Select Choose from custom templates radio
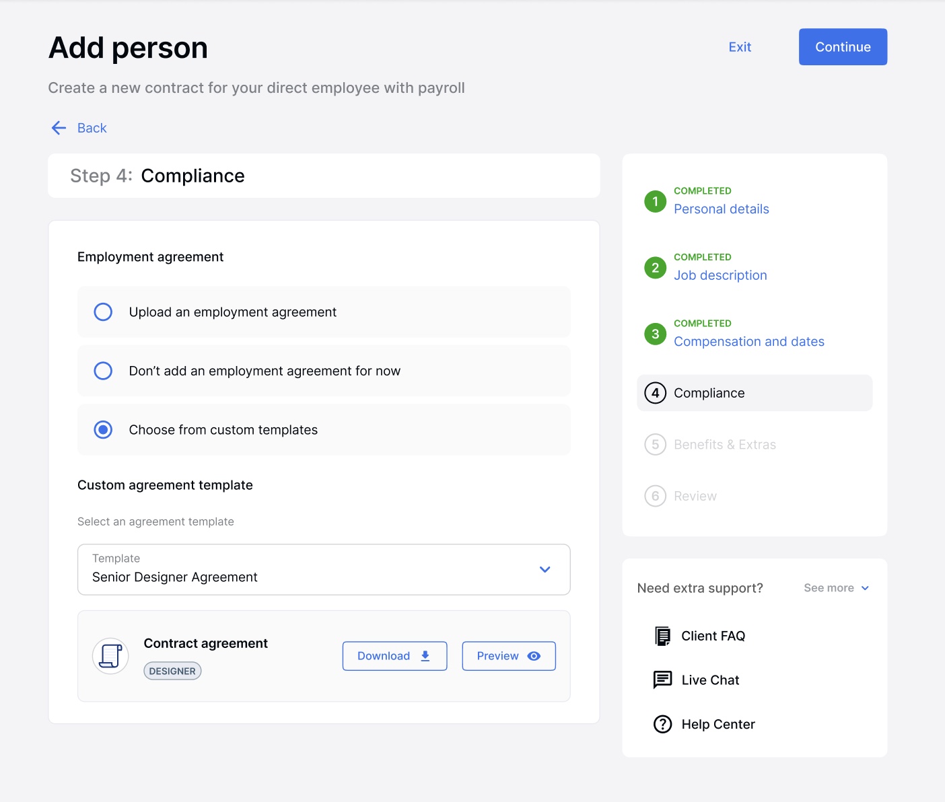Image resolution: width=945 pixels, height=802 pixels. click(103, 429)
